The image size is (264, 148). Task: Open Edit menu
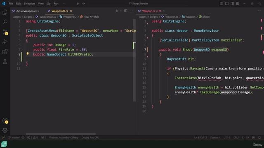(x=18, y=4)
